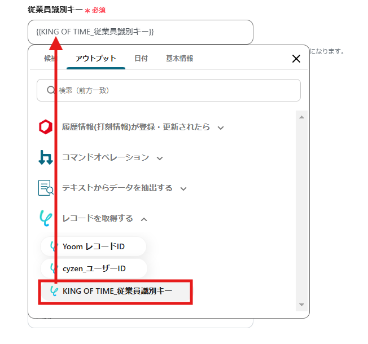Switch to the 候補 tab
This screenshot has width=368, height=344.
tap(50, 59)
